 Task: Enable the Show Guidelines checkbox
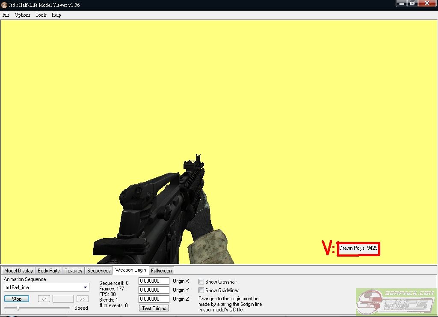point(201,290)
